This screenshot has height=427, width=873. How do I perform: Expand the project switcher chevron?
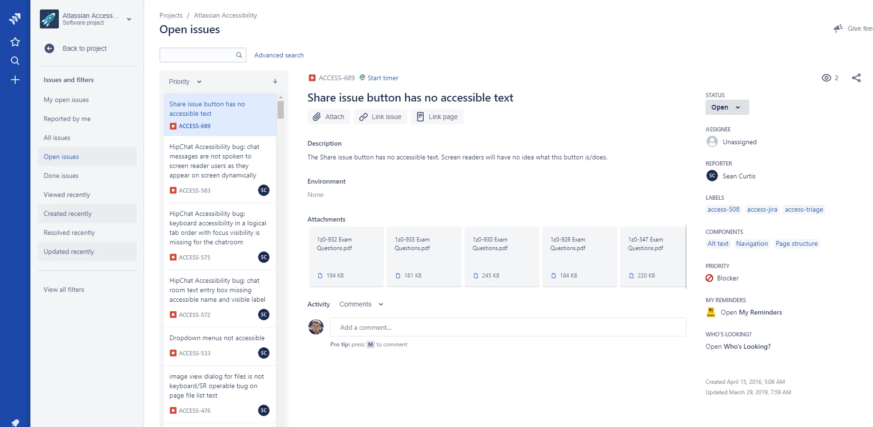click(x=129, y=19)
